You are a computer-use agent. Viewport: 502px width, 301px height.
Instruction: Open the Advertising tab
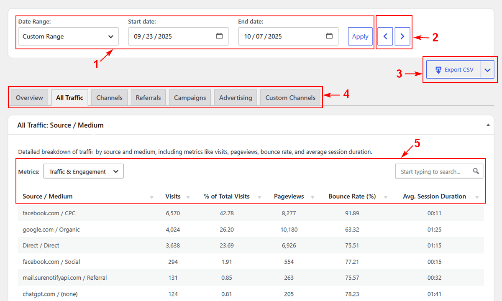[236, 97]
